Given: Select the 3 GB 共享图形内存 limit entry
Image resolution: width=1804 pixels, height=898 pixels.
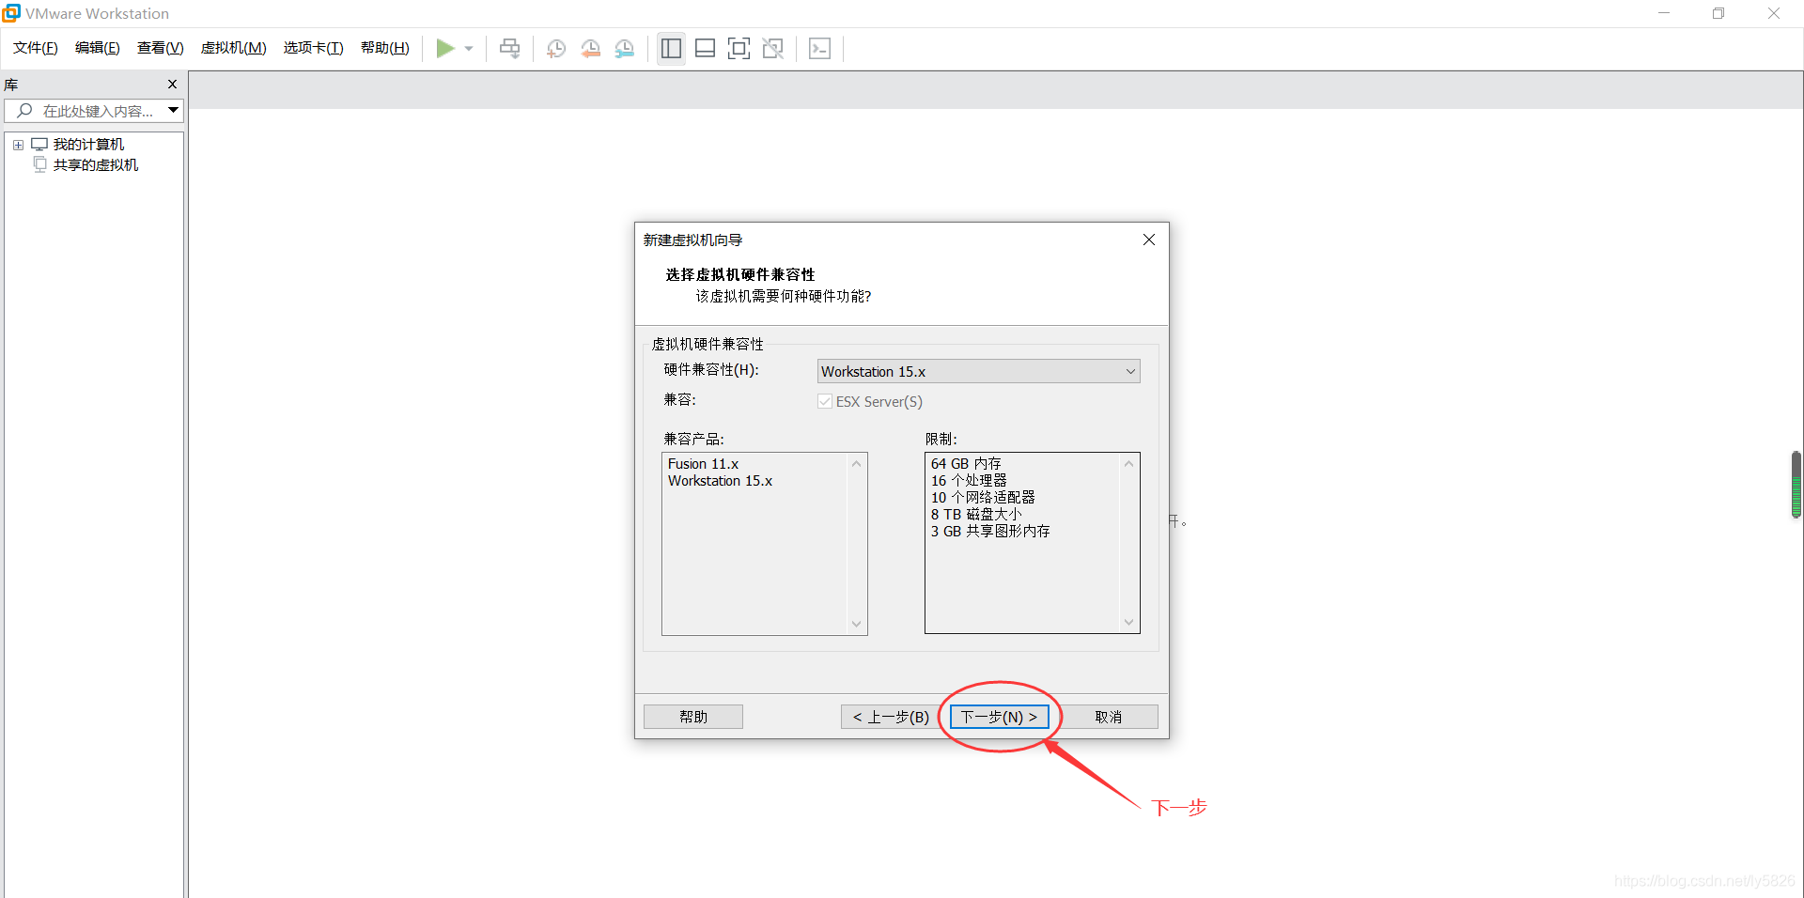Looking at the screenshot, I should pyautogui.click(x=990, y=532).
